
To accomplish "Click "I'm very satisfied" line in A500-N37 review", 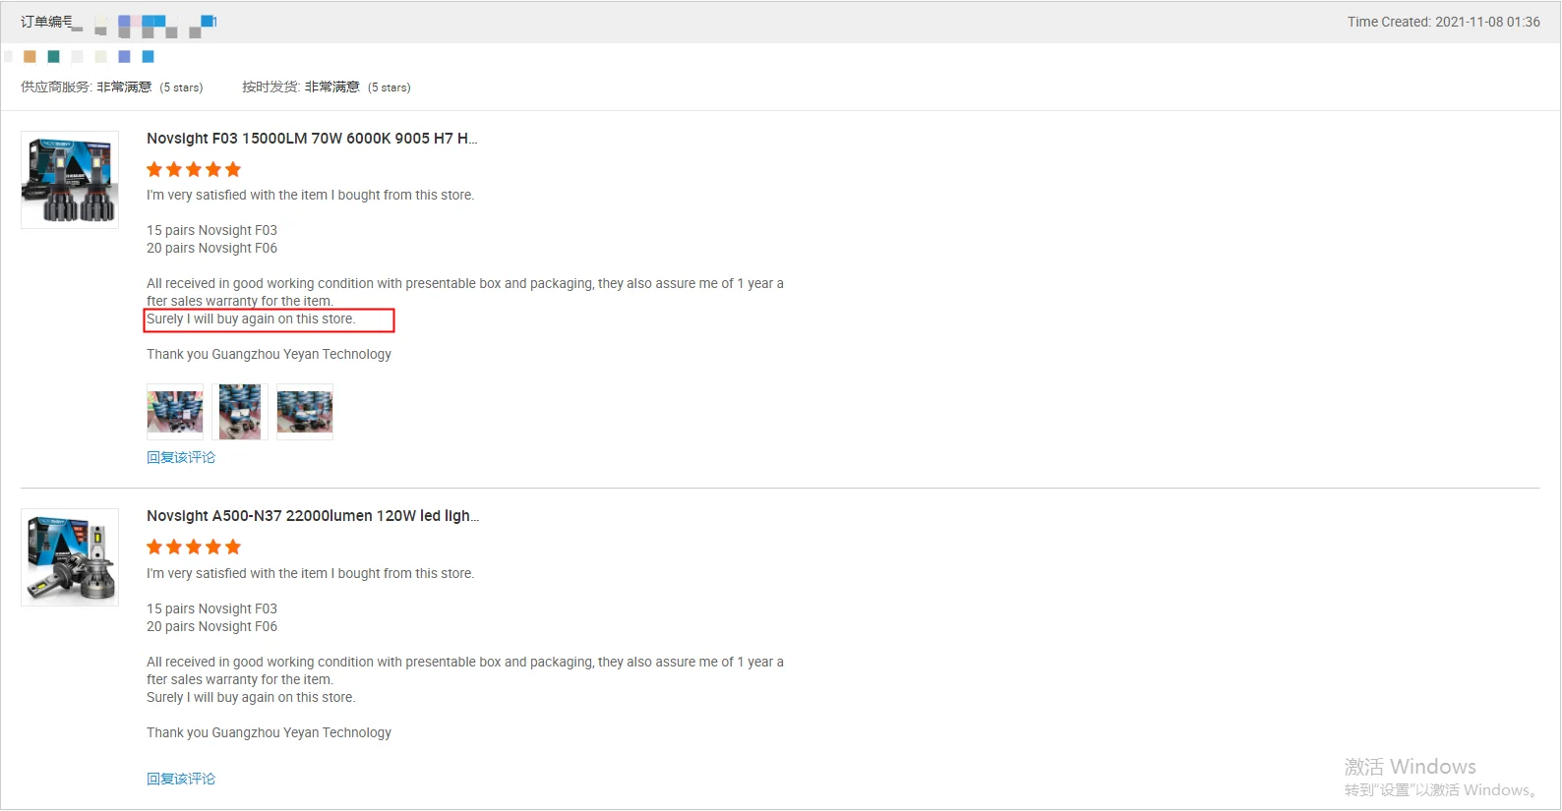I will (311, 574).
